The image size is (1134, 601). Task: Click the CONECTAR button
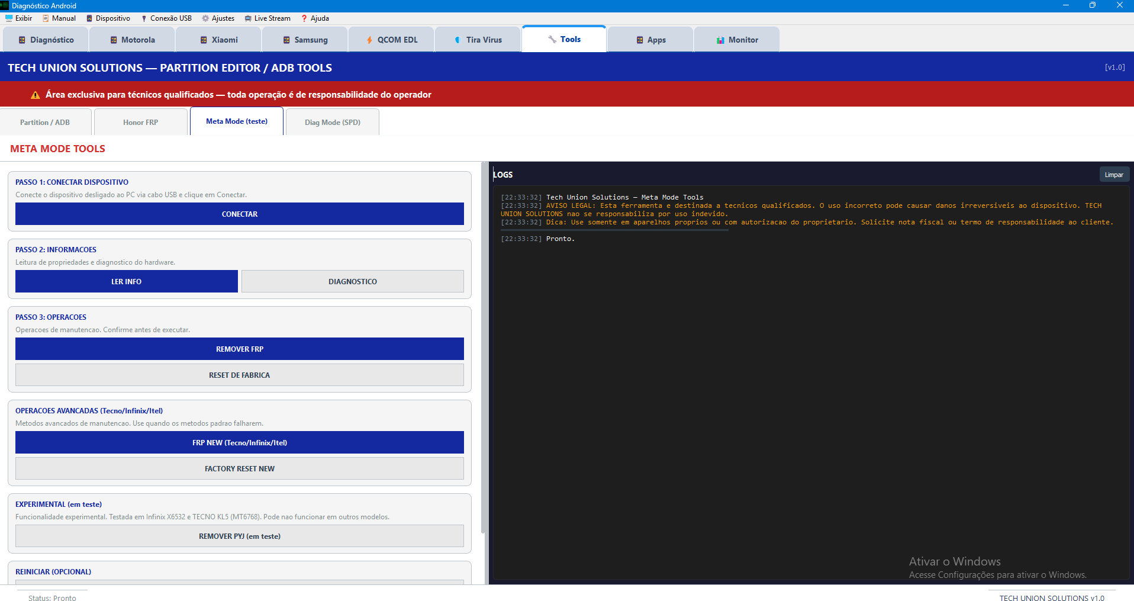point(240,214)
